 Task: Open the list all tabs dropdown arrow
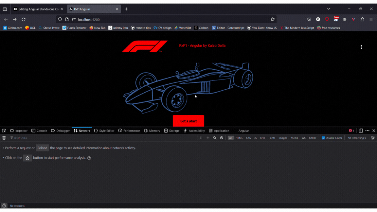[x=329, y=9]
